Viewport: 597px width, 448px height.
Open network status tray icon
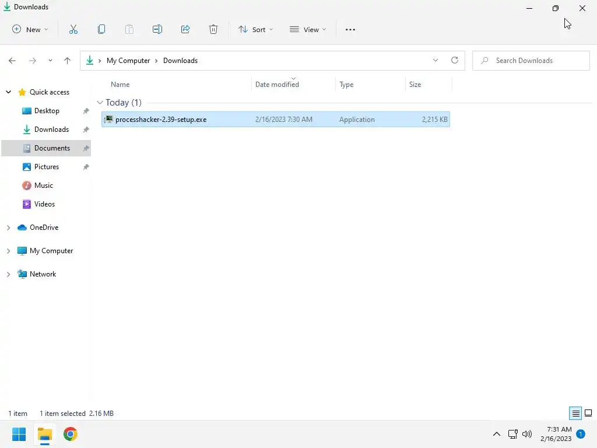coord(513,434)
